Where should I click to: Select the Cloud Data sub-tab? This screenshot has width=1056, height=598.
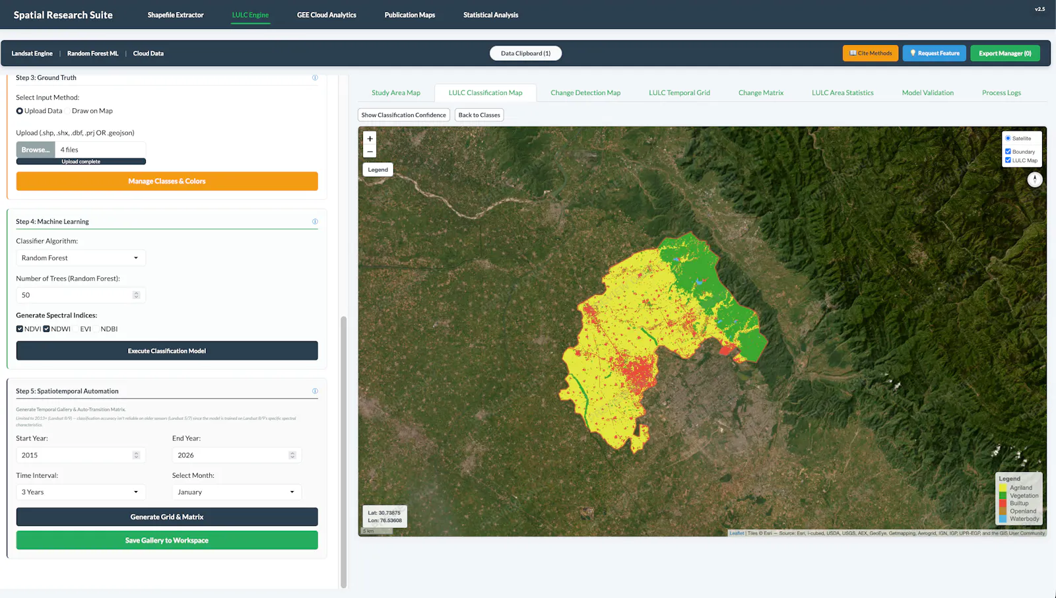[x=148, y=53]
